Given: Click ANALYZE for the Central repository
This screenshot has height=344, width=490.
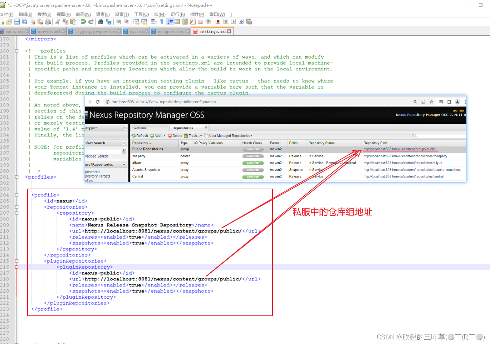Looking at the screenshot, I should tap(253, 176).
